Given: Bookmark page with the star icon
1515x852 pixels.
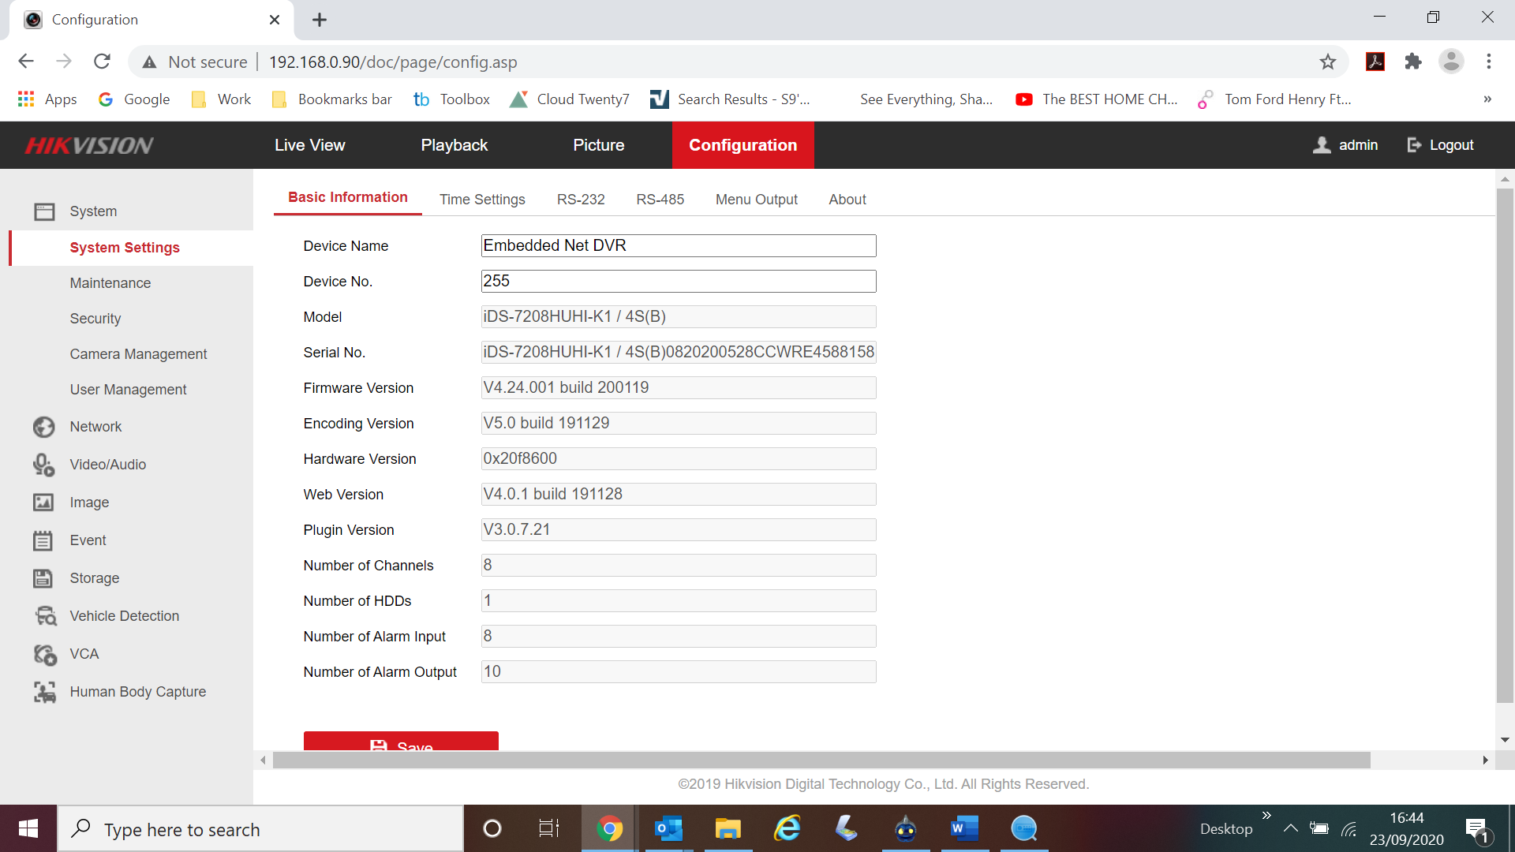Looking at the screenshot, I should (x=1328, y=62).
